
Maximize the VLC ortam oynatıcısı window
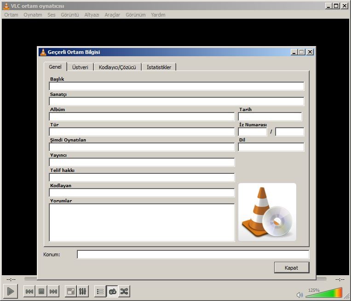(x=336, y=6)
